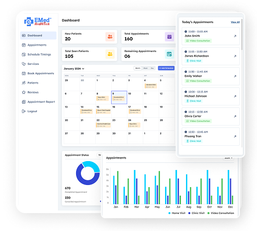Open the year dropdown on Appointments chart
The height and width of the screenshot is (231, 257).
point(229,158)
